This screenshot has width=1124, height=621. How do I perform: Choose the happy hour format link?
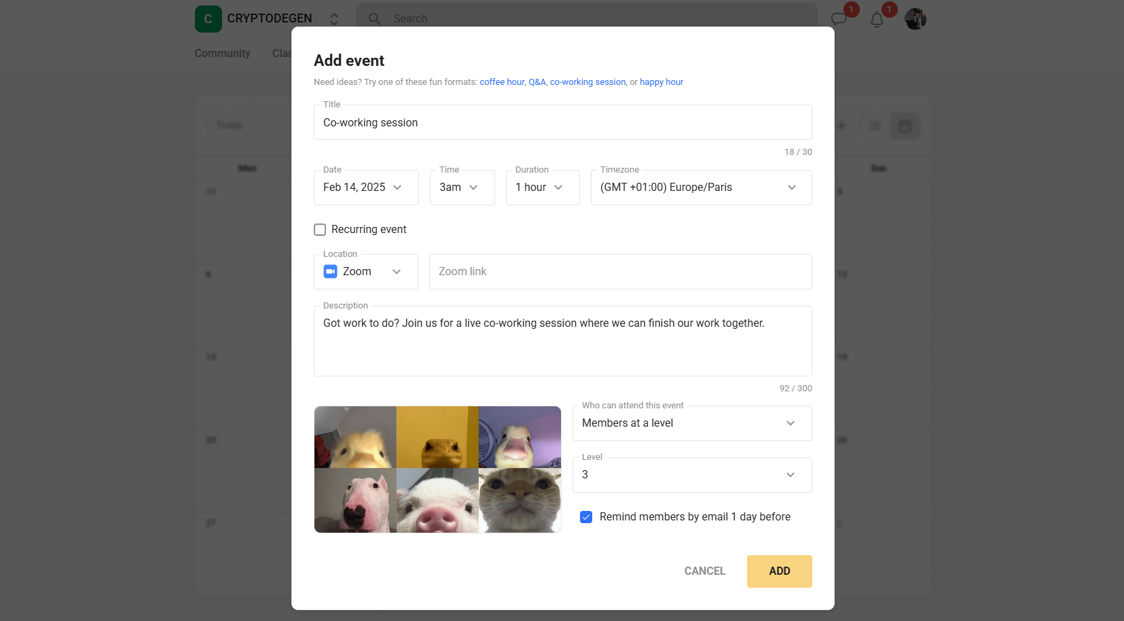coord(661,82)
